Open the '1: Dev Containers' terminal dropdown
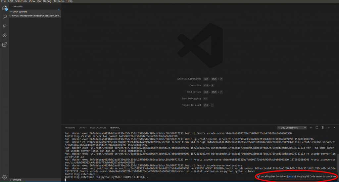 292,127
